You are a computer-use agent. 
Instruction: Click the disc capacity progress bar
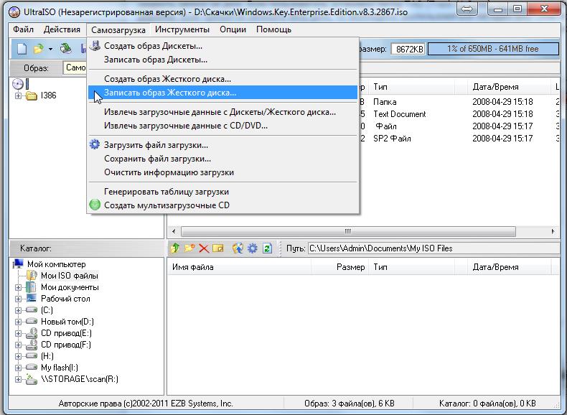[492, 49]
